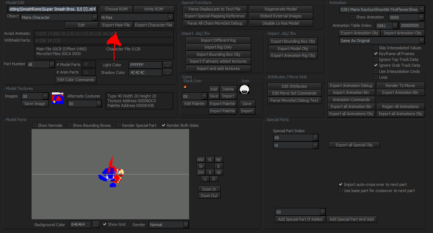
Task: Rotate view to SE direction
Action: [218, 172]
